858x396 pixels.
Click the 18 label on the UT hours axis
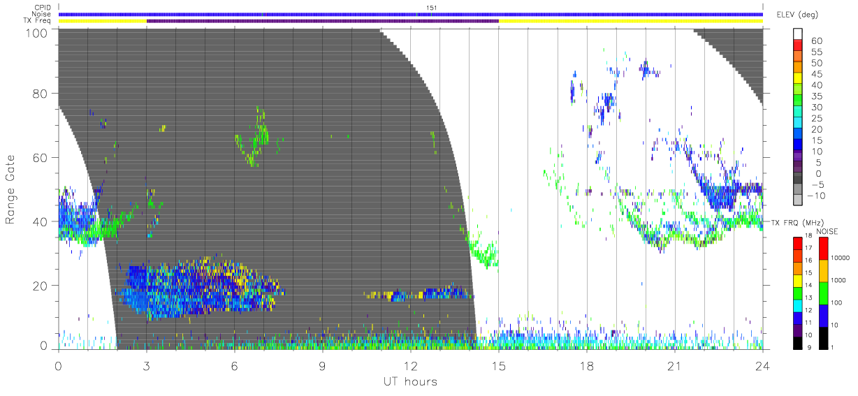click(x=587, y=366)
